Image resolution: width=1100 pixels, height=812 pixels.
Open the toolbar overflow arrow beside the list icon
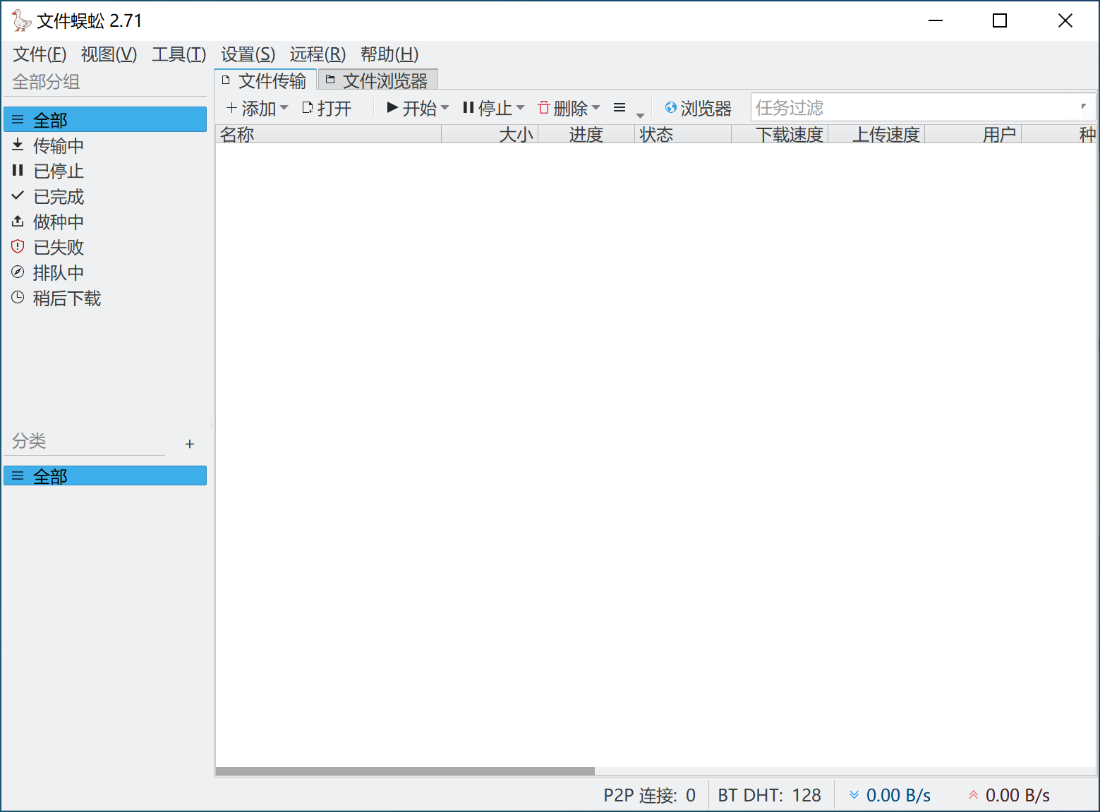[x=640, y=115]
